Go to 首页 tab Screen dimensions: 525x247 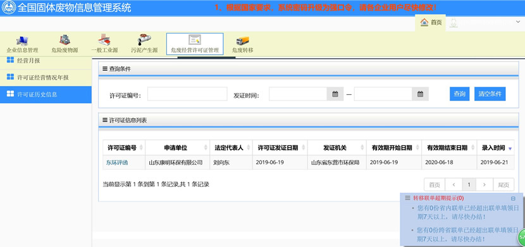430,22
